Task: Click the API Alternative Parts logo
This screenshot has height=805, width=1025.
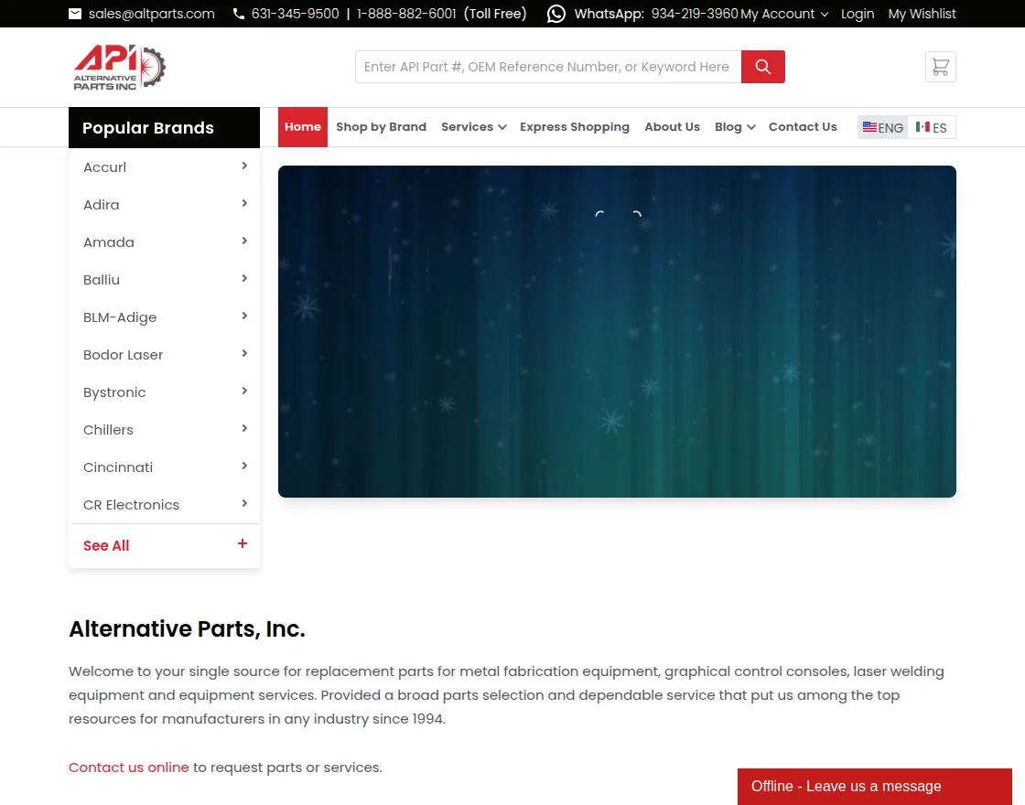Action: pos(119,66)
